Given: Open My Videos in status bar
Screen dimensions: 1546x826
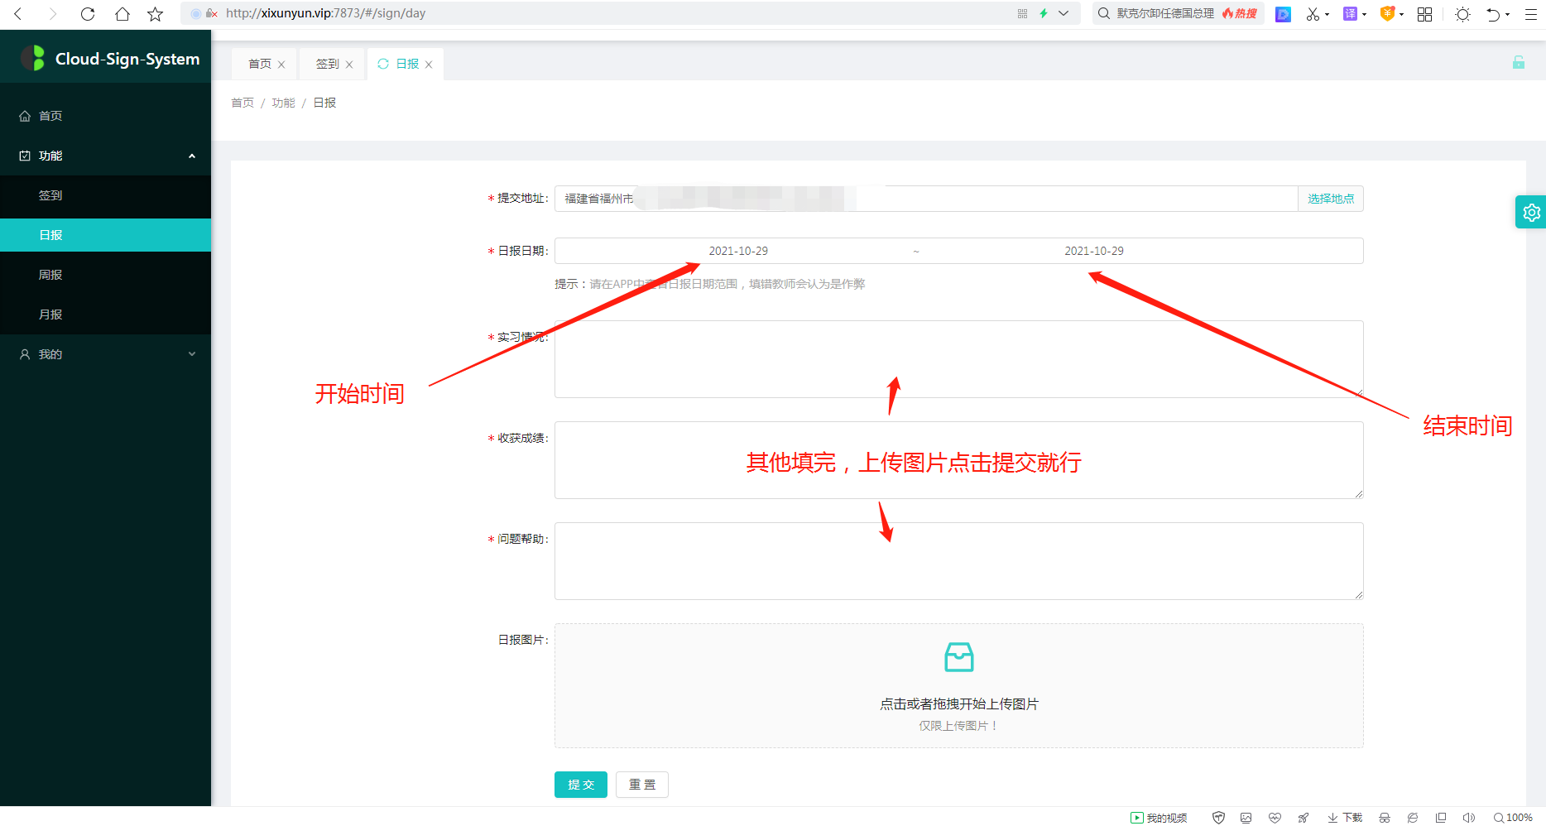Looking at the screenshot, I should 1159,818.
